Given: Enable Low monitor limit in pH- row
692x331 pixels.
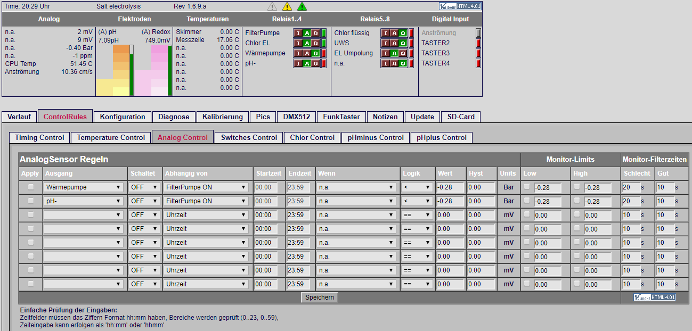Looking at the screenshot, I should point(527,201).
